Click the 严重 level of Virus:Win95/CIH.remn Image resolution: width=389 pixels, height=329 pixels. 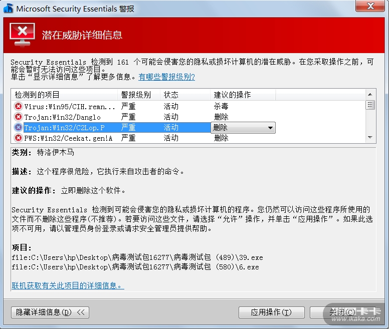tap(128, 107)
